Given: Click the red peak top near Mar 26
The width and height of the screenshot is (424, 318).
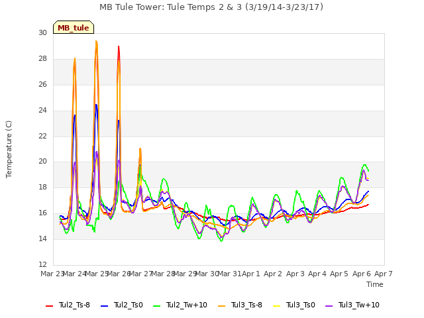Looking at the screenshot, I should pos(119,47).
